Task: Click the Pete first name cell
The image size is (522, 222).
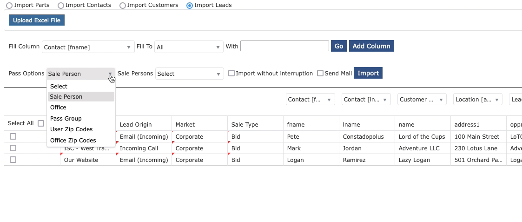Action: [x=311, y=137]
